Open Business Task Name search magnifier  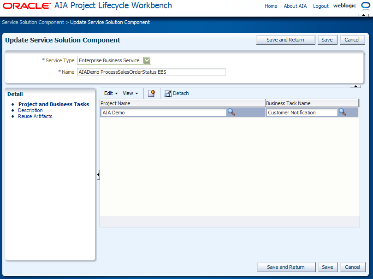342,112
